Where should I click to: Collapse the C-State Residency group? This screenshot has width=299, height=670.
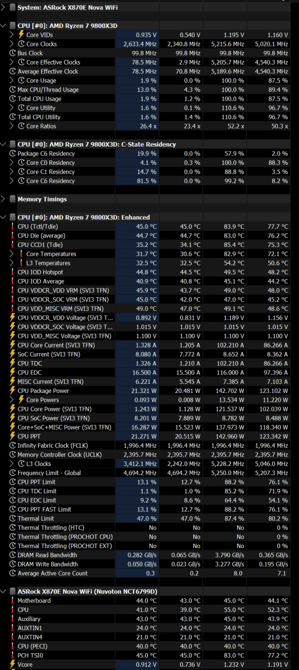[4, 144]
